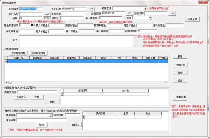Click the 合同编号 input field

(x=31, y=9)
